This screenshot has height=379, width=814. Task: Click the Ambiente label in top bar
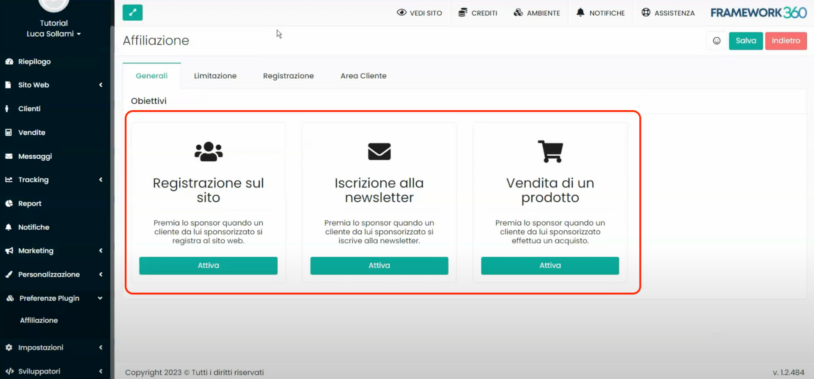(543, 13)
